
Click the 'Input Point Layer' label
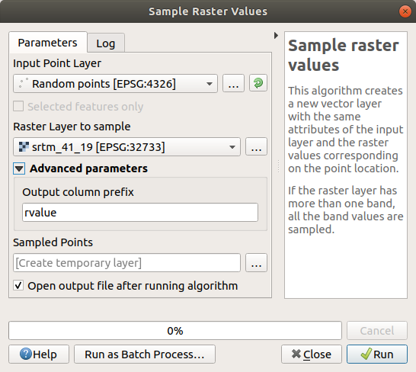57,63
